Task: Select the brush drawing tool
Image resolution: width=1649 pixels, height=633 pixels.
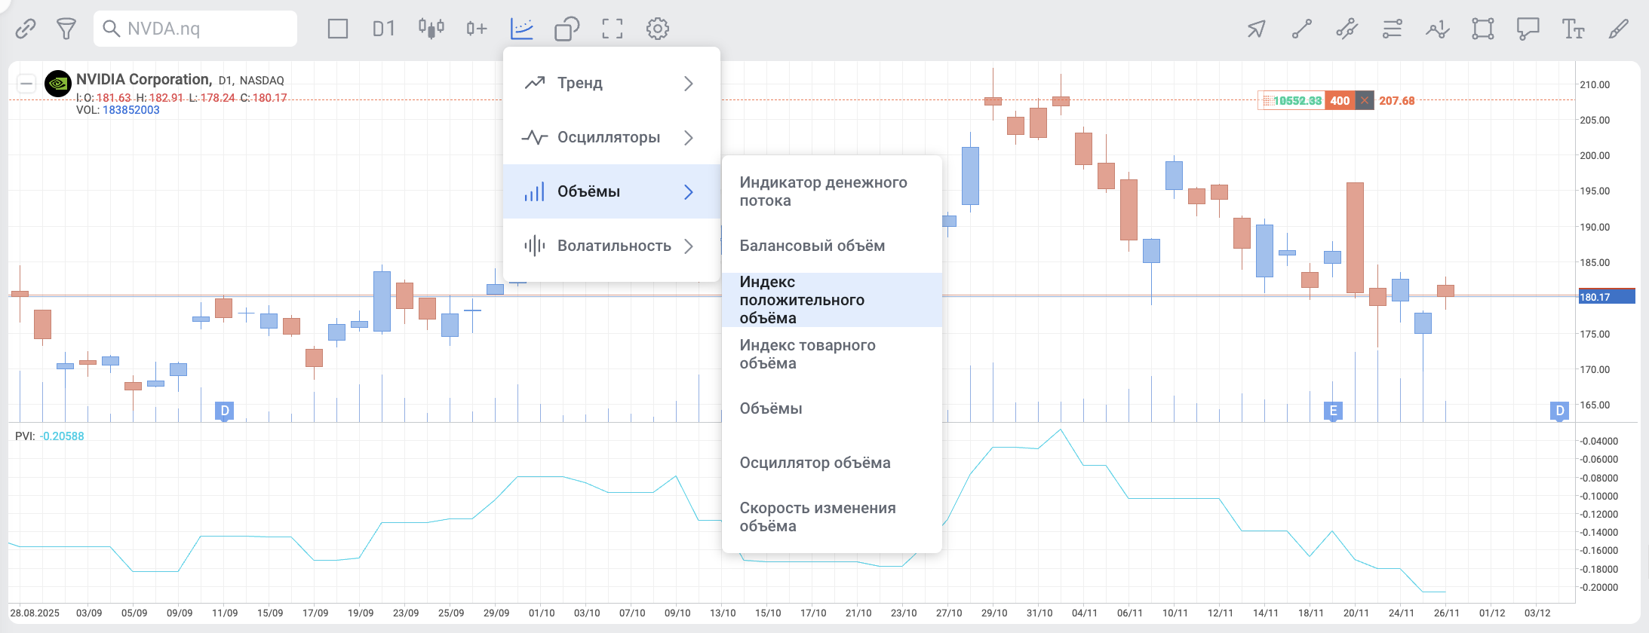Action: coord(1619,29)
